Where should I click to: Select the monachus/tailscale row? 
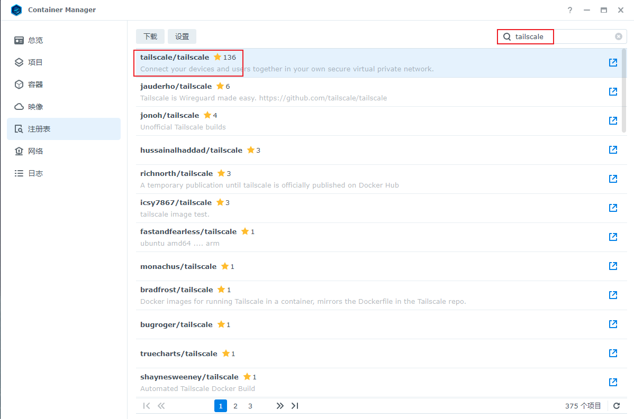pyautogui.click(x=381, y=266)
